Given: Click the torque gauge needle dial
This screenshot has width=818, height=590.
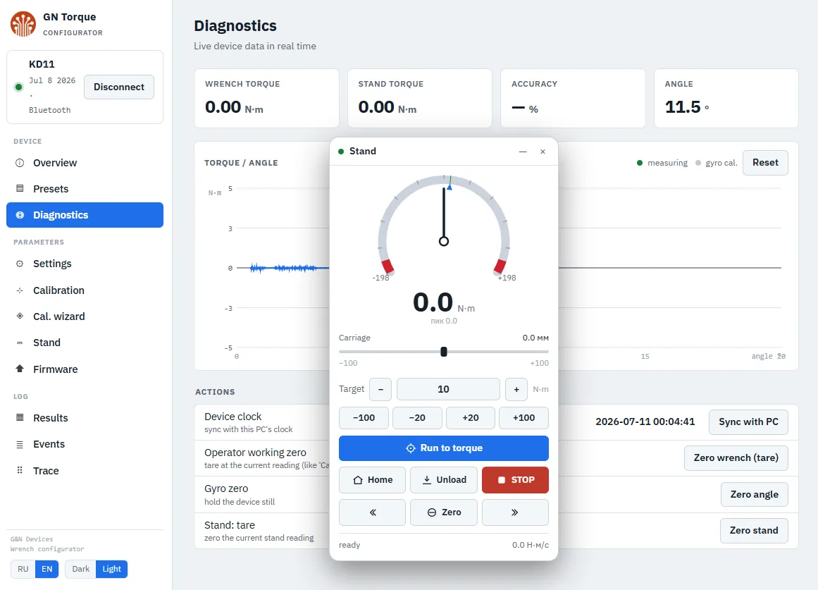Looking at the screenshot, I should (444, 225).
